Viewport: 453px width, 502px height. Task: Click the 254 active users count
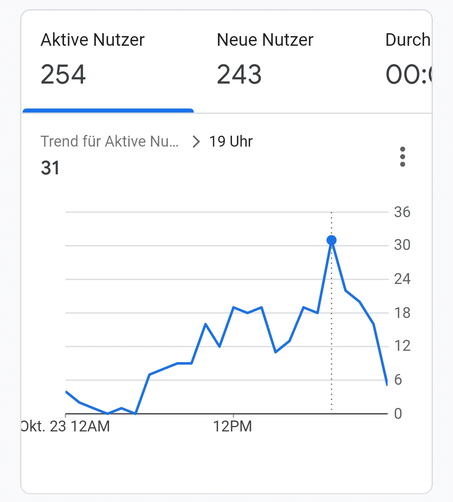(63, 75)
